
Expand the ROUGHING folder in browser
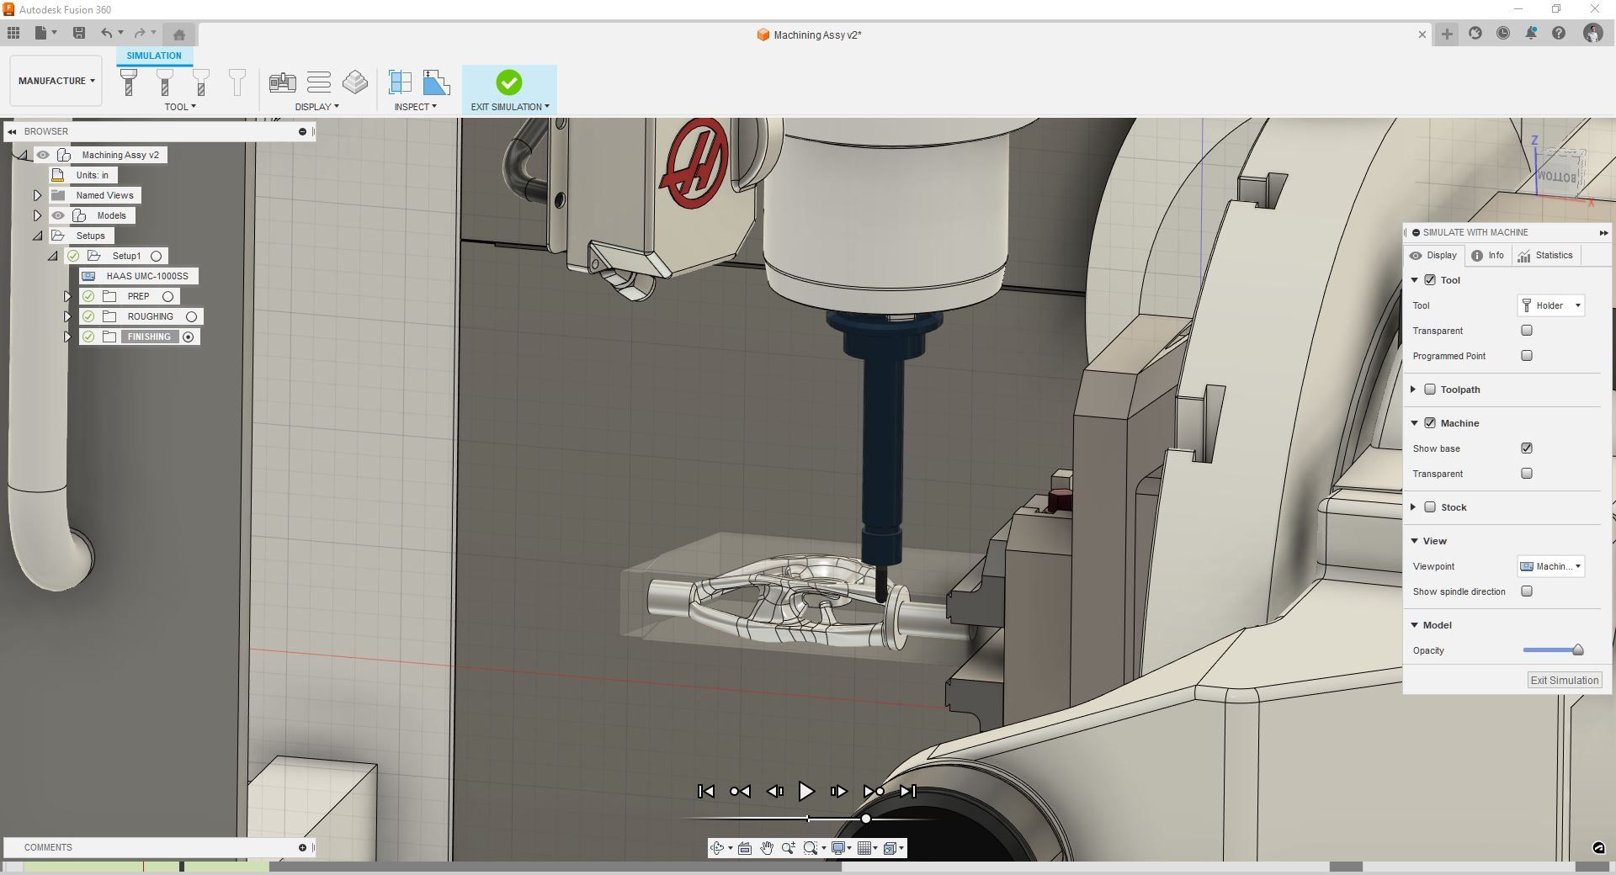(68, 316)
